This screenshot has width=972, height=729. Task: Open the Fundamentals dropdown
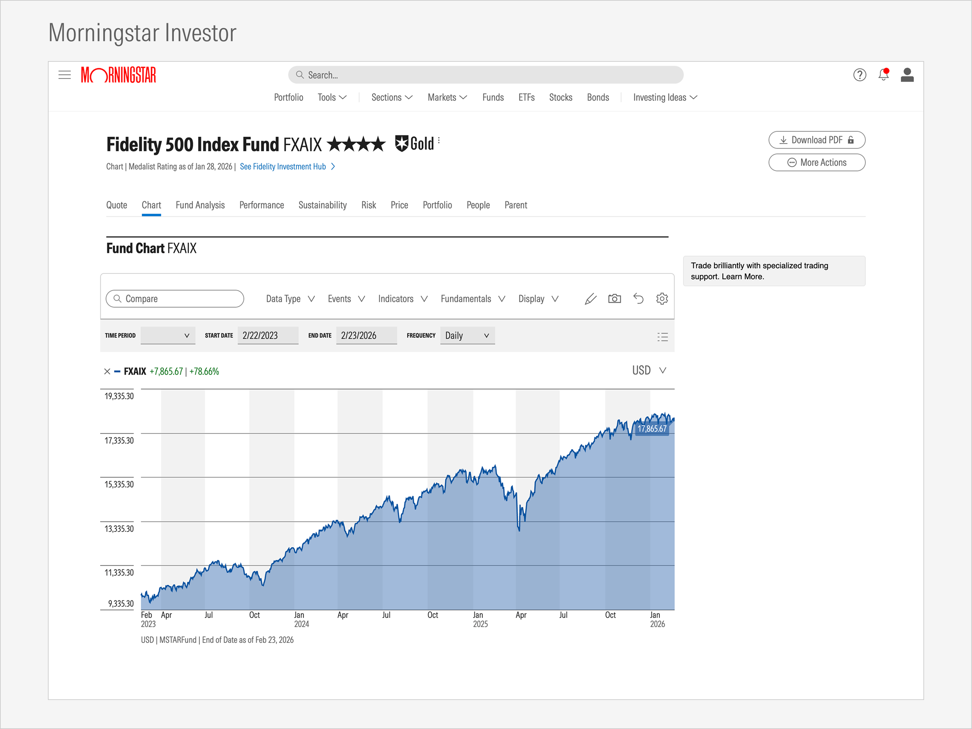[x=473, y=299]
